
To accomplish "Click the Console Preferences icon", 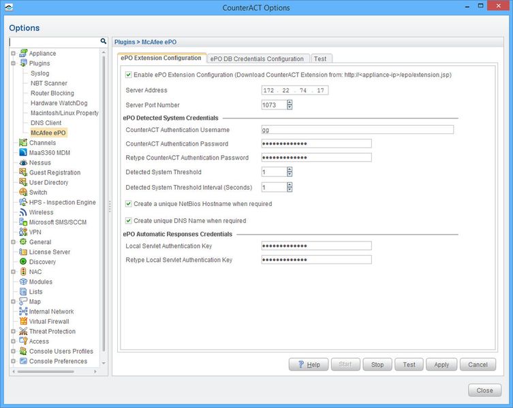I will pyautogui.click(x=23, y=361).
